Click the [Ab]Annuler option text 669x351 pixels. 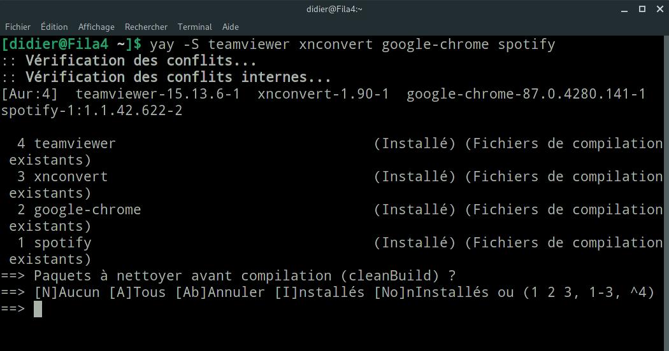(x=220, y=292)
